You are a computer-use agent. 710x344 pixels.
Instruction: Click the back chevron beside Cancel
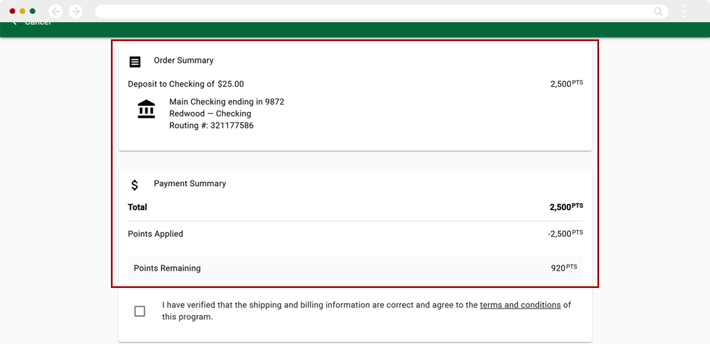tap(14, 23)
